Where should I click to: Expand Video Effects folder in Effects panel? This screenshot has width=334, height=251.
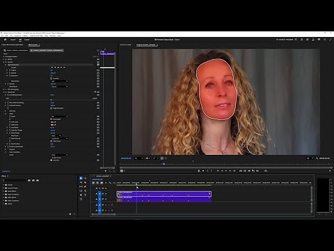pos(3,197)
